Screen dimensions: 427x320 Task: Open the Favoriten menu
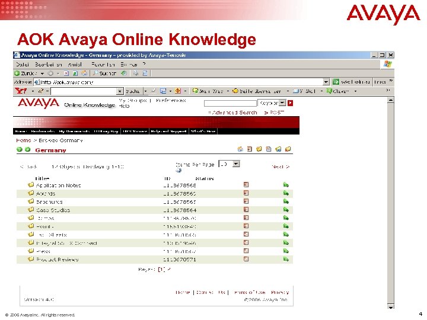click(103, 65)
